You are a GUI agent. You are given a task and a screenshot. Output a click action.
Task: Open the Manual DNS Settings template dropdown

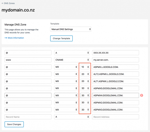71,29
